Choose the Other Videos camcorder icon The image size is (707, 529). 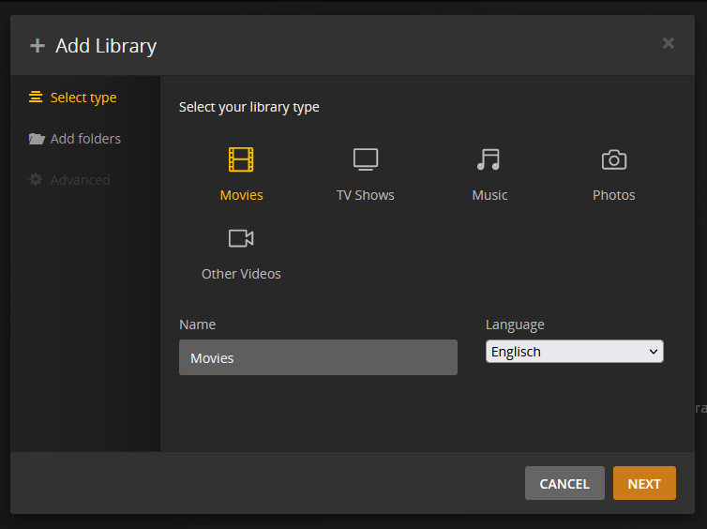tap(241, 238)
